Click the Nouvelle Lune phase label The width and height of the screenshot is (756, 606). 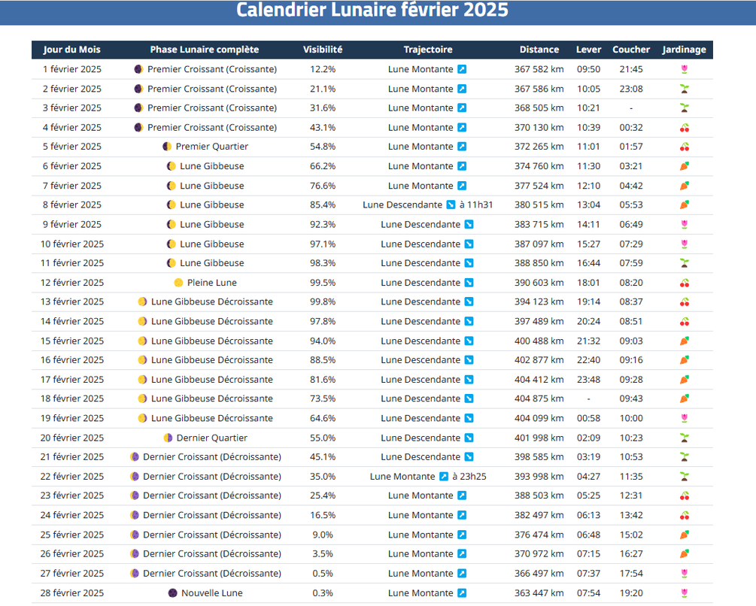click(x=212, y=593)
